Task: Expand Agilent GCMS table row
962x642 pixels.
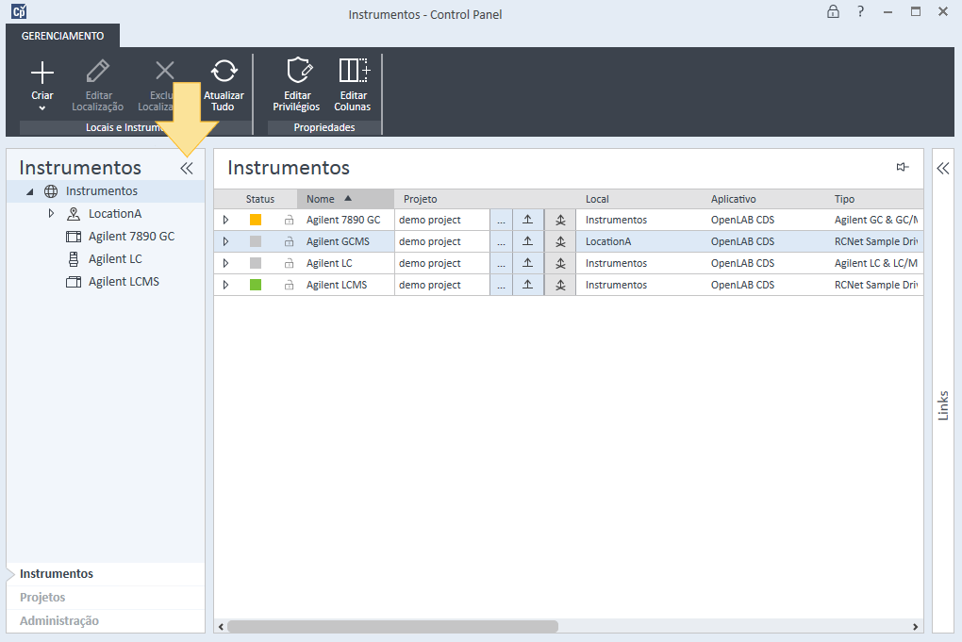Action: point(225,241)
